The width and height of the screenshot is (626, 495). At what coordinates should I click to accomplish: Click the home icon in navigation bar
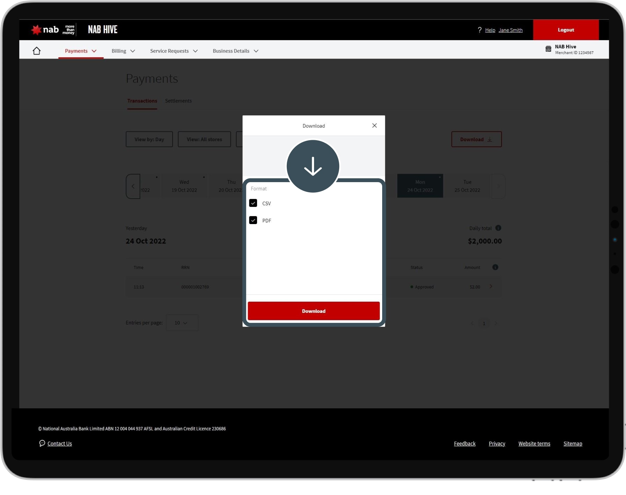(x=37, y=51)
